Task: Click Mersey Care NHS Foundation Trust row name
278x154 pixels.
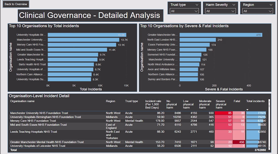Action: [33, 121]
